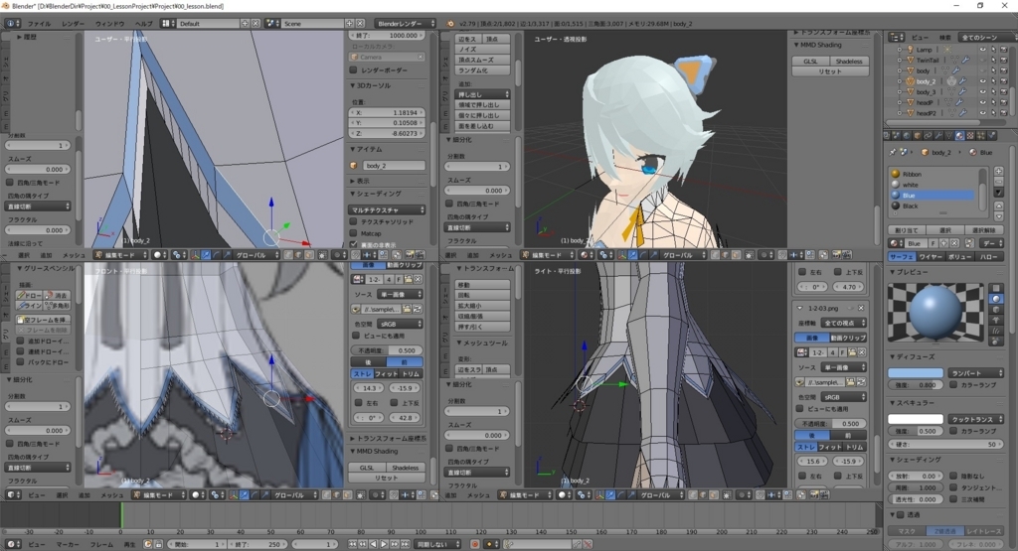This screenshot has width=1018, height=551.
Task: Click リセット button in top MMD Shading
Action: [830, 71]
